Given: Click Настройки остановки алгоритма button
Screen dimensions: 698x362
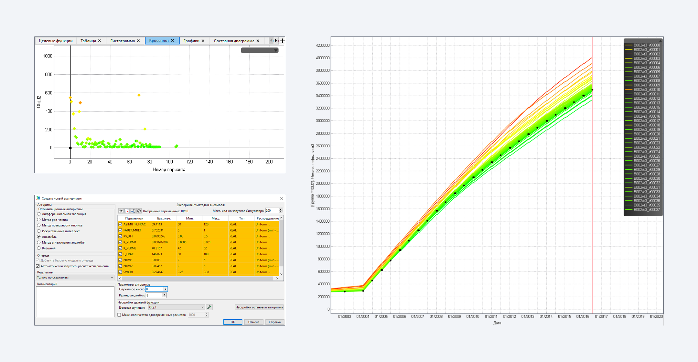Looking at the screenshot, I should tap(259, 307).
